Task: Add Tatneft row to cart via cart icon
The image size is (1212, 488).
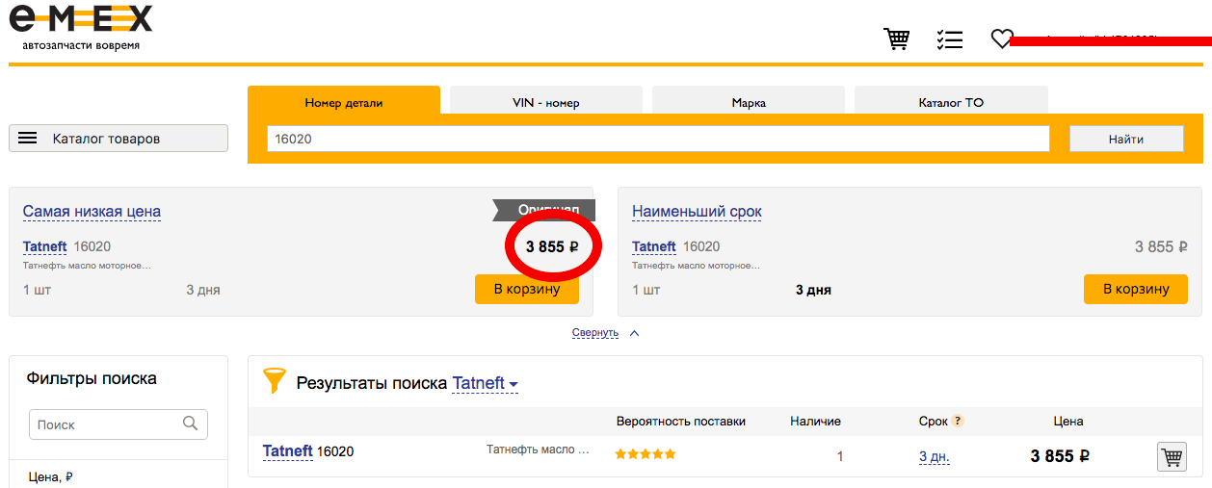Action: (1172, 456)
